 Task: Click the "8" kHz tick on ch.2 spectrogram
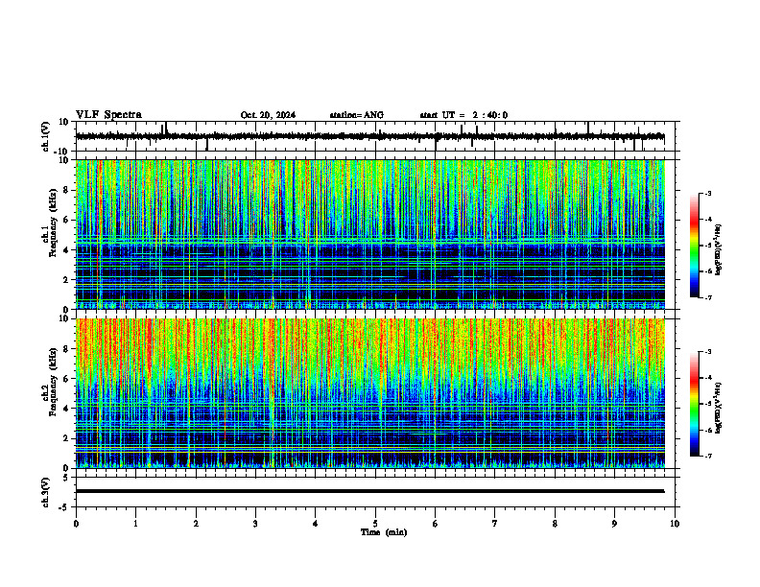click(66, 349)
